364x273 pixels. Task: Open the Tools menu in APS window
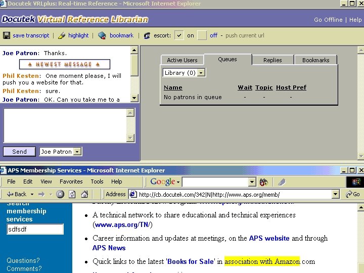point(97,181)
